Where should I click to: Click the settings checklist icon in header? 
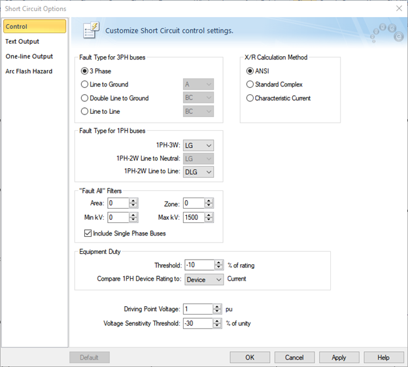click(x=90, y=29)
